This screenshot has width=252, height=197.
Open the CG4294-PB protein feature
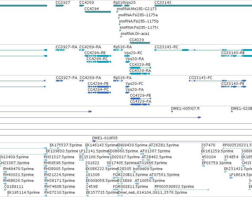click(x=99, y=87)
